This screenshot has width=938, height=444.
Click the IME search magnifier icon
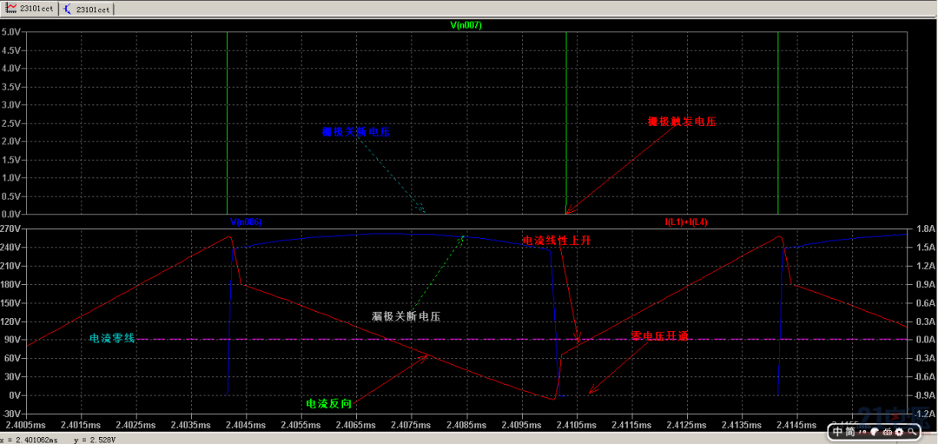912,432
